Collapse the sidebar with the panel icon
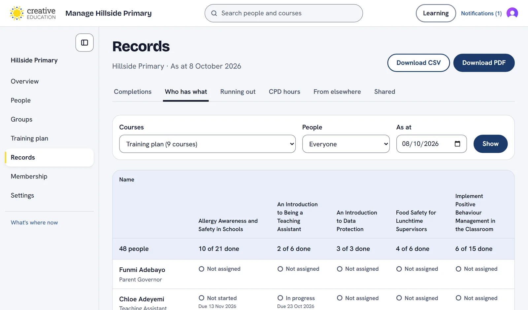The height and width of the screenshot is (310, 528). click(x=84, y=43)
